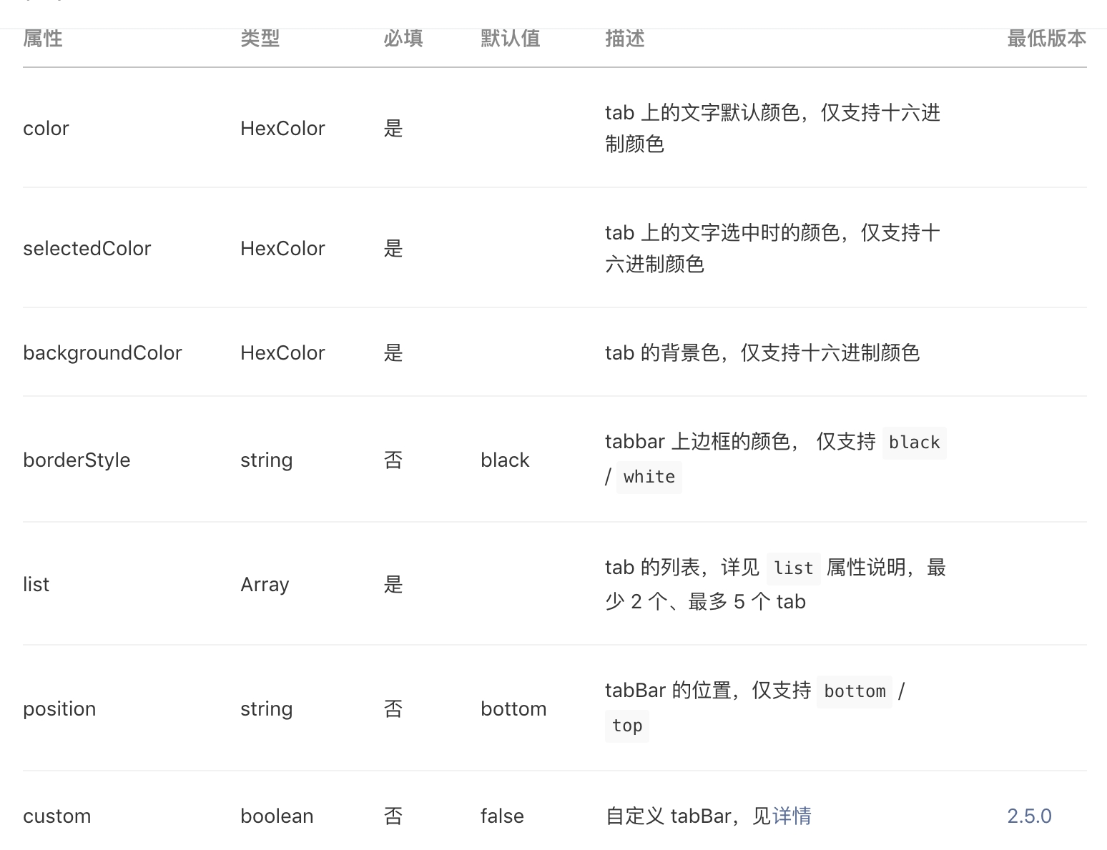Click the 必填 column header

tap(403, 39)
